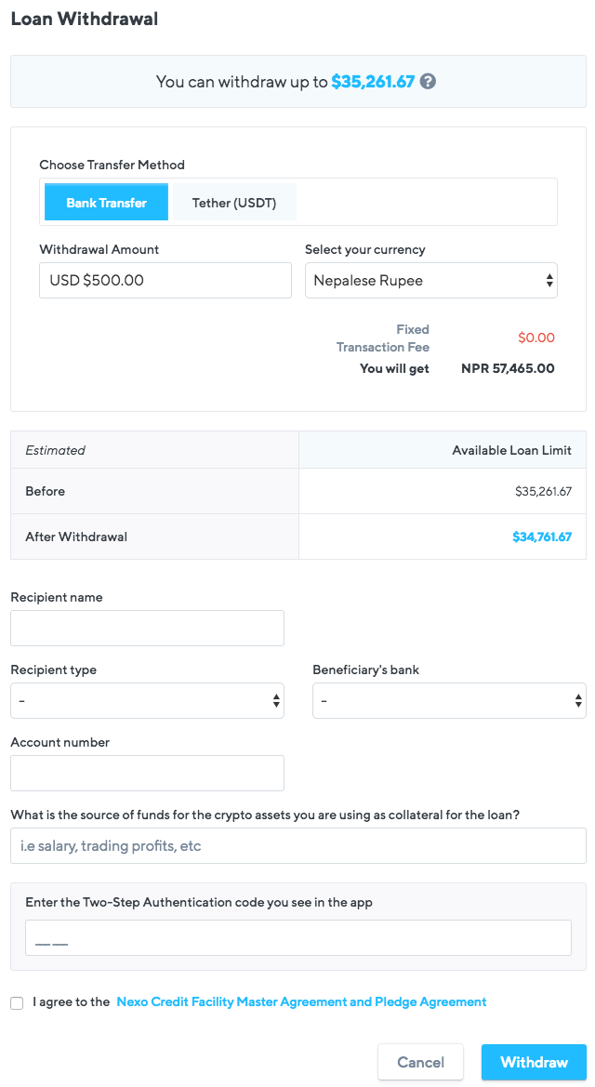Check the agreement checkbox
Screen dimensions: 595x1087
tap(17, 1002)
